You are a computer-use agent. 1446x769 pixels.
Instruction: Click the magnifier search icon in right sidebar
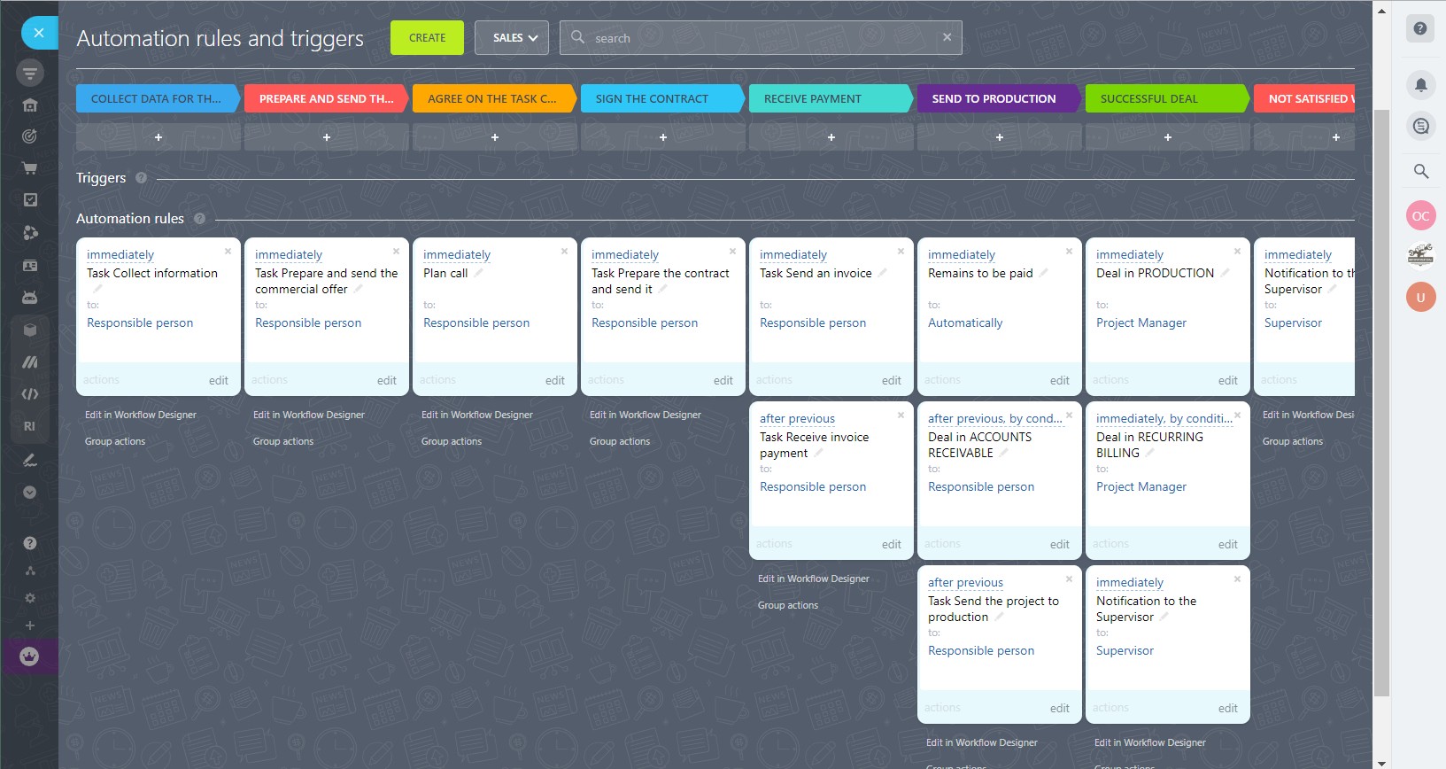(x=1420, y=171)
